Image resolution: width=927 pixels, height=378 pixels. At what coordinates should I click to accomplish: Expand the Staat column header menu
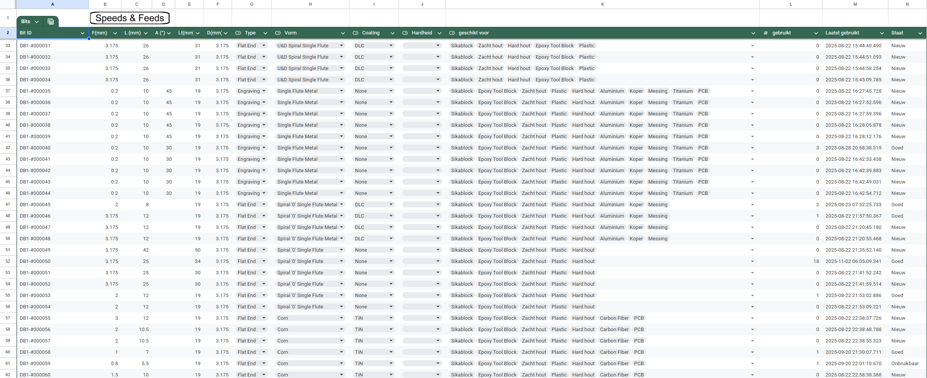coord(920,33)
